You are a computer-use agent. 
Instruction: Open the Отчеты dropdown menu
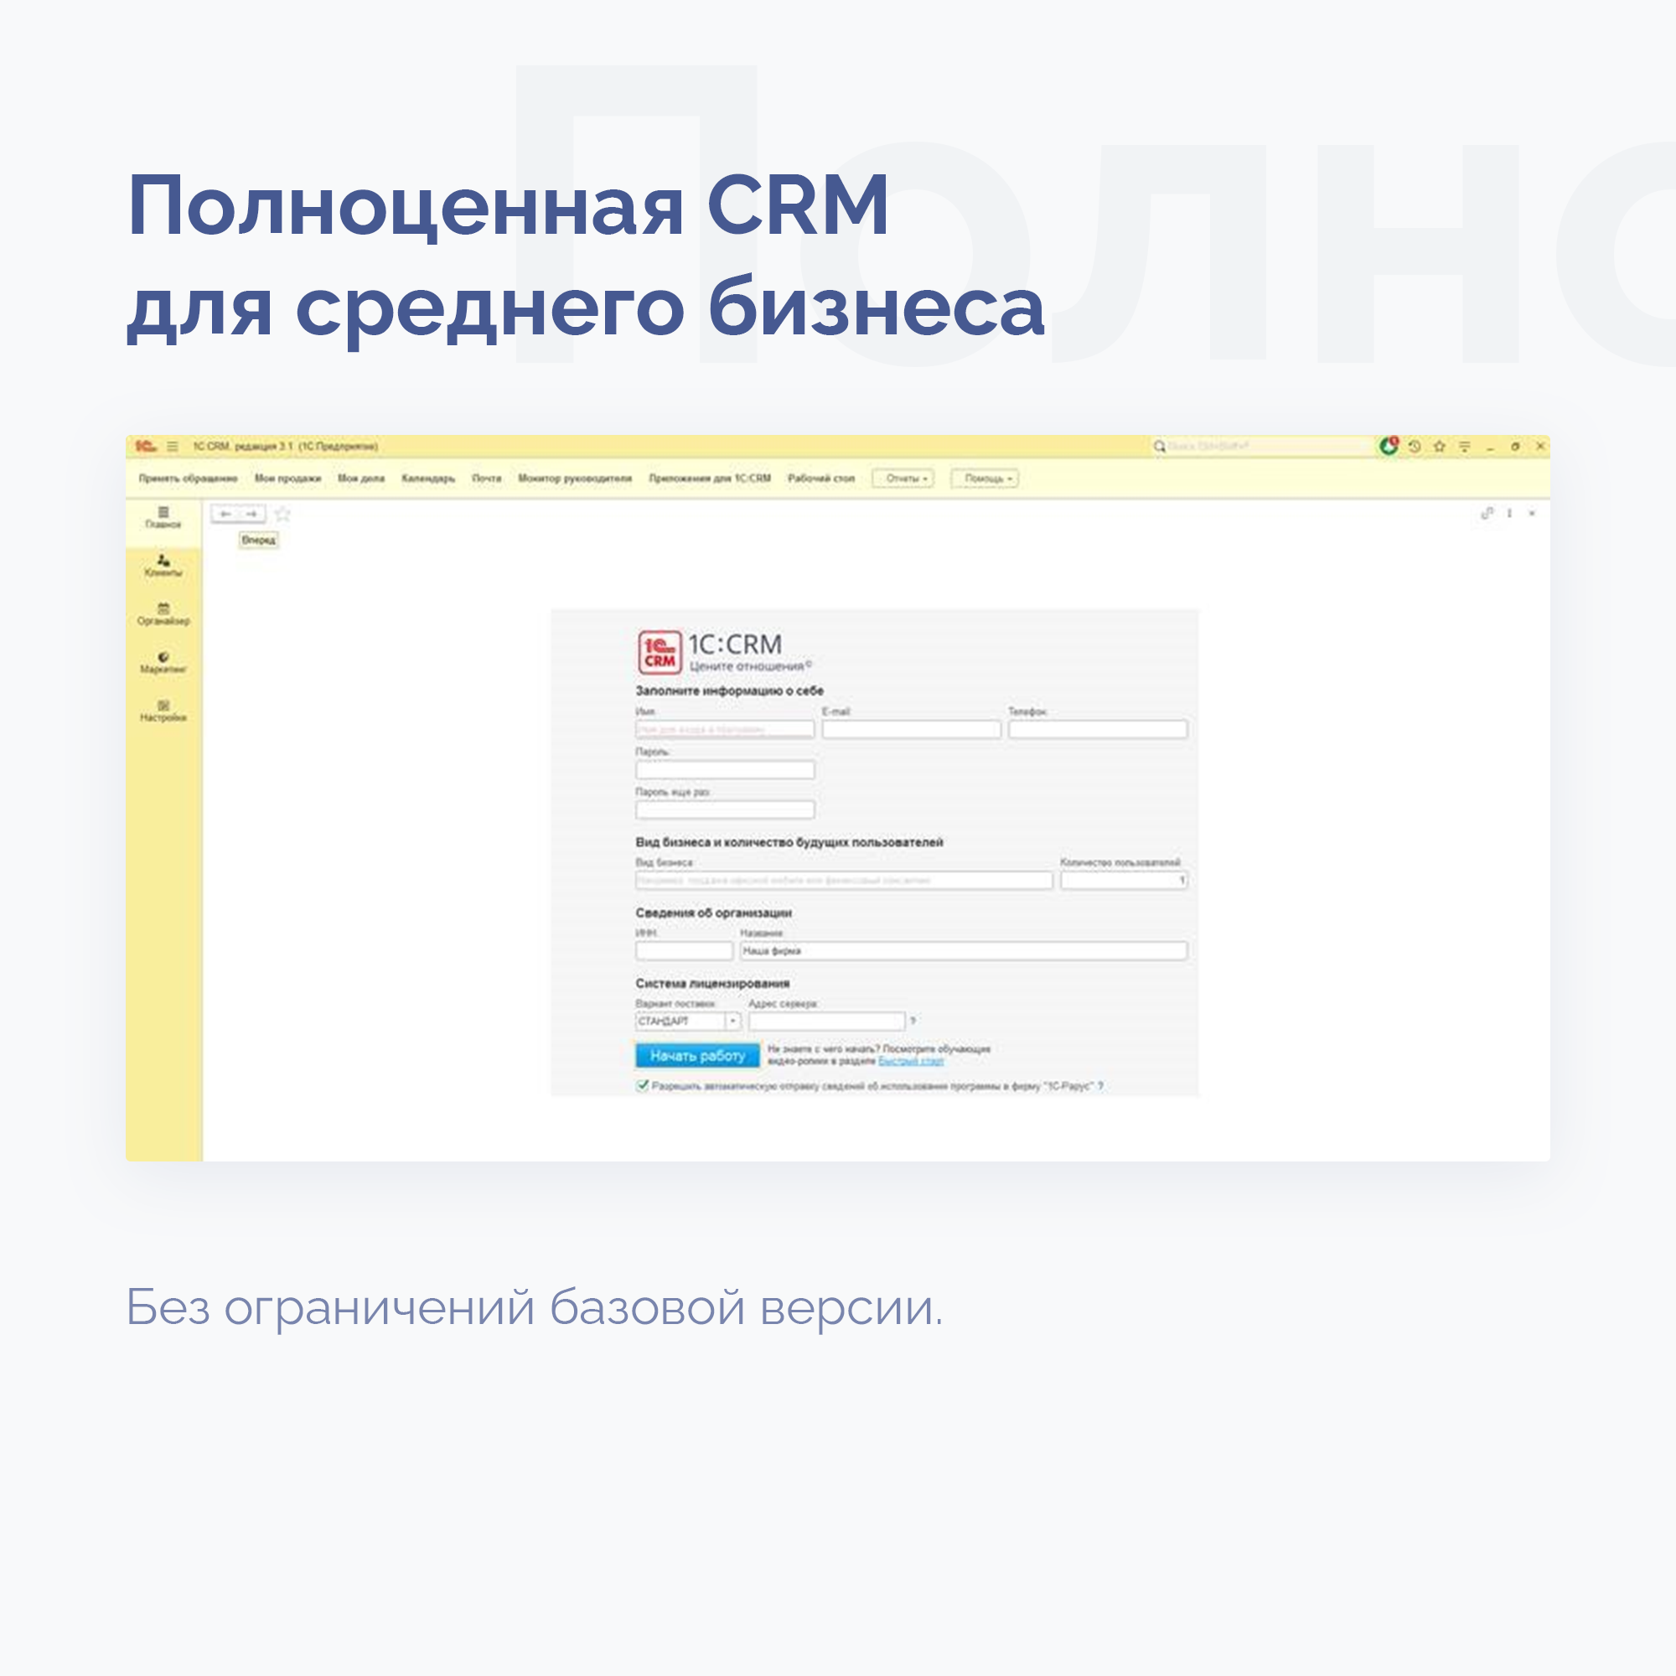pyautogui.click(x=903, y=478)
